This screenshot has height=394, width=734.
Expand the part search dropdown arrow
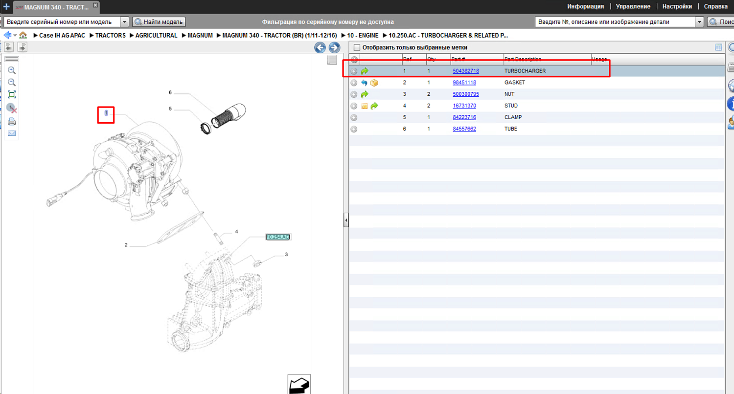(699, 22)
